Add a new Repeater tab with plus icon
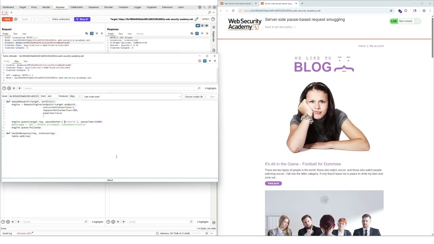This screenshot has height=244, width=434. point(11,13)
